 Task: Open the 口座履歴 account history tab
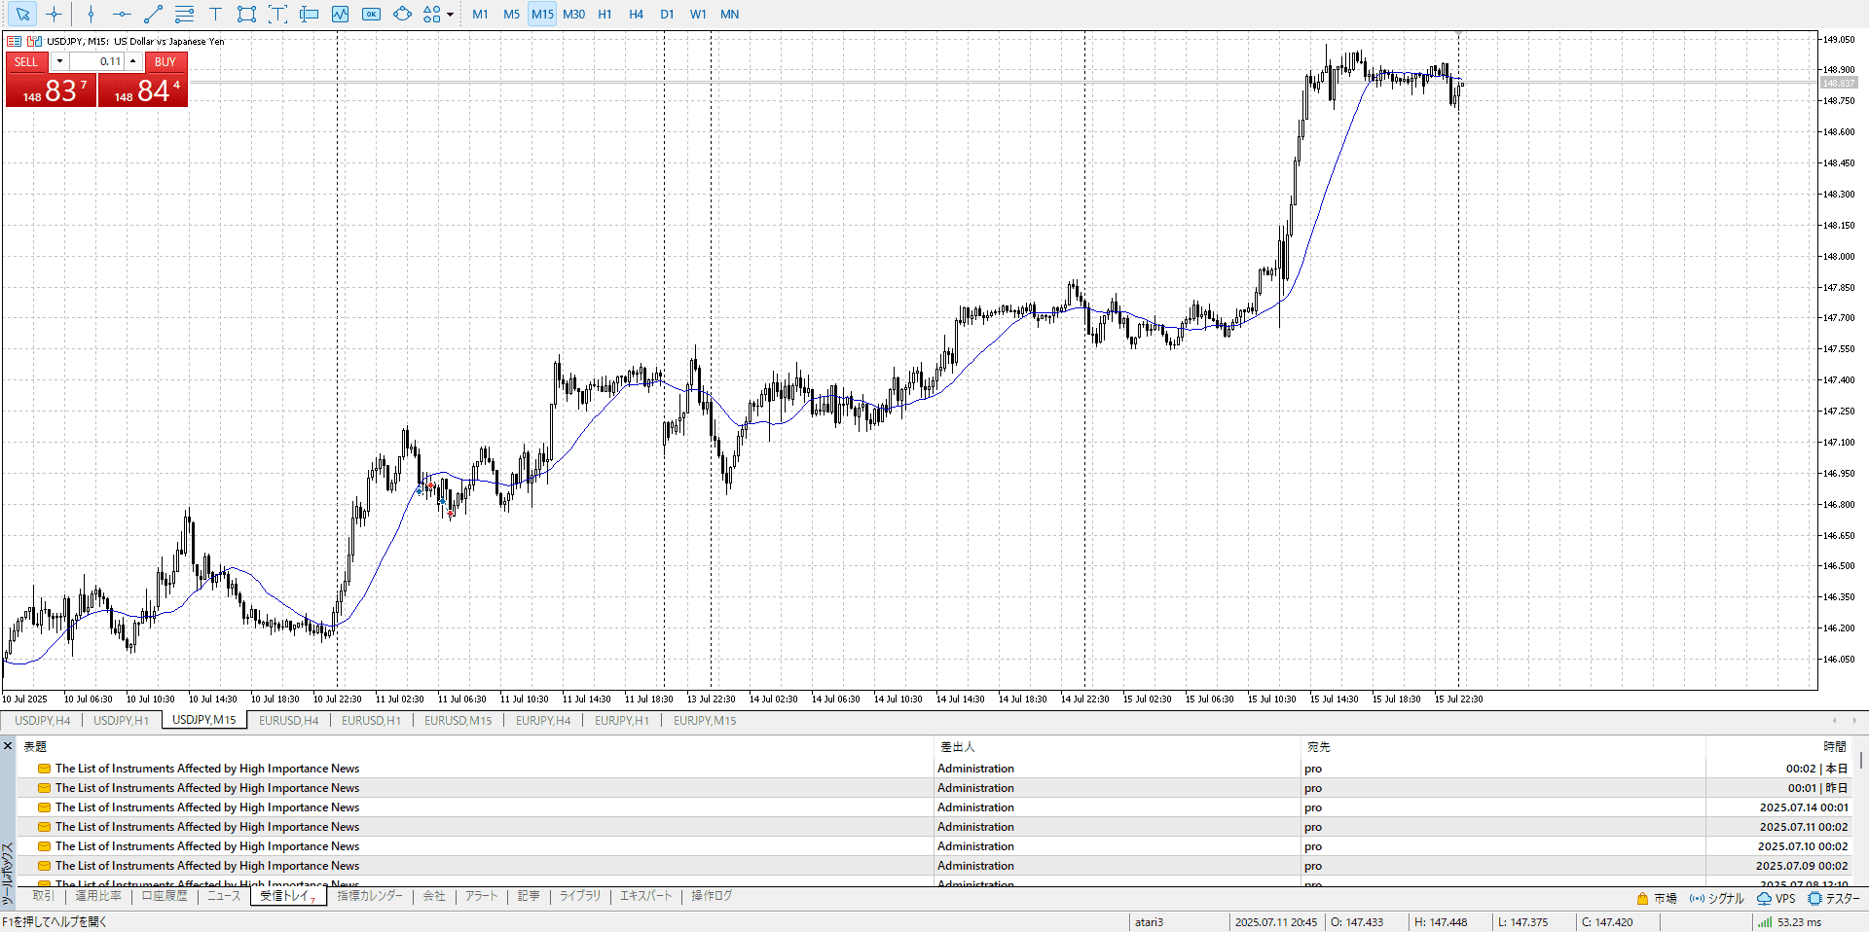click(165, 896)
